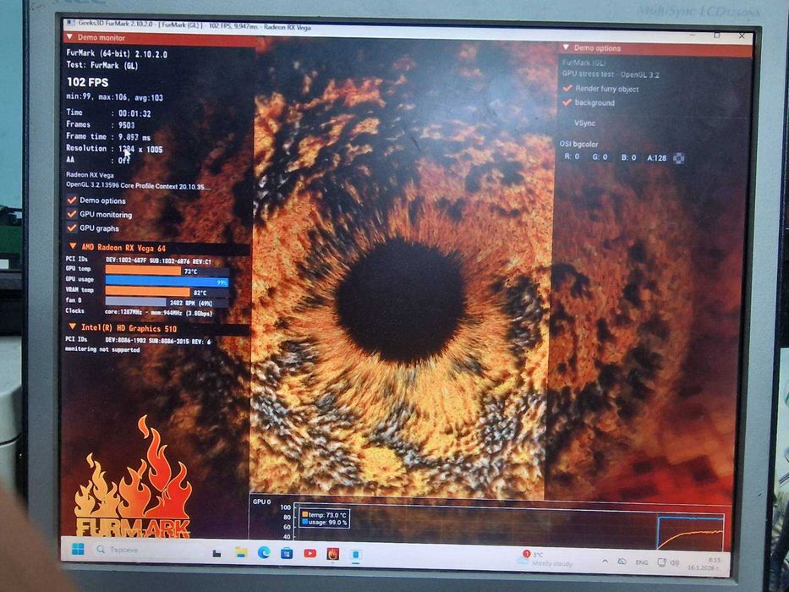Open the OSI bgcolor color swatch

click(x=679, y=158)
